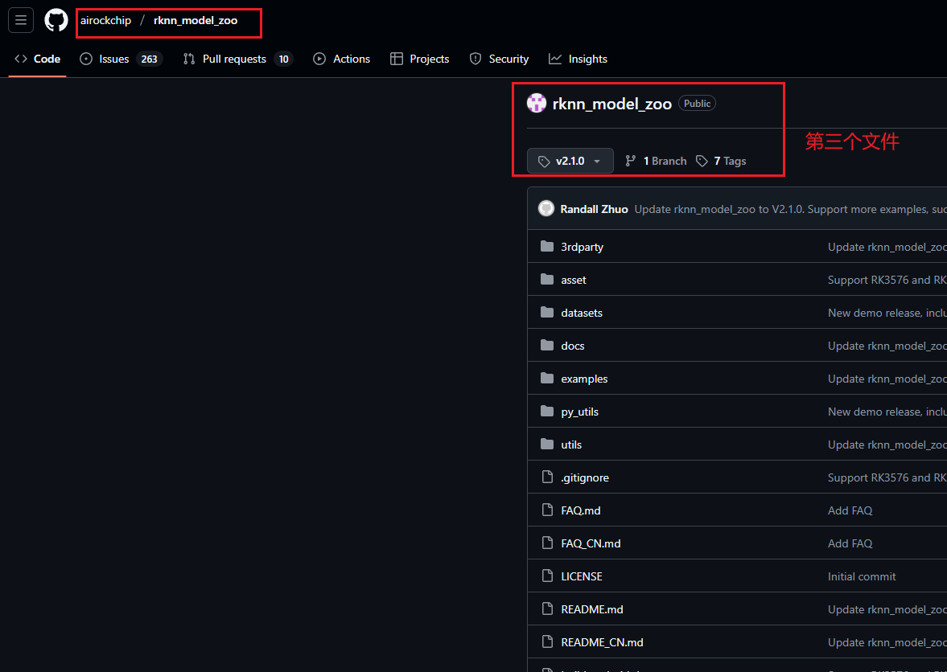Open the Pull requests tab

click(x=238, y=59)
